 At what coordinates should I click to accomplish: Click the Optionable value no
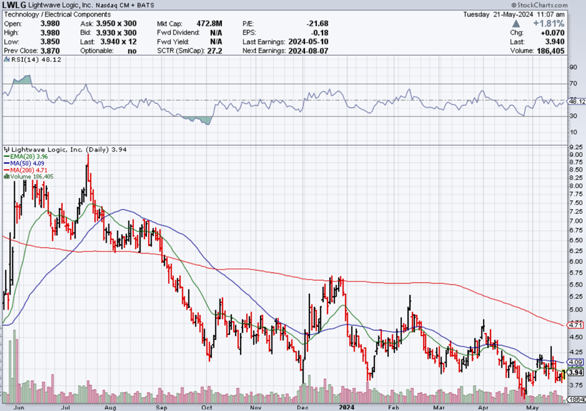click(x=132, y=51)
